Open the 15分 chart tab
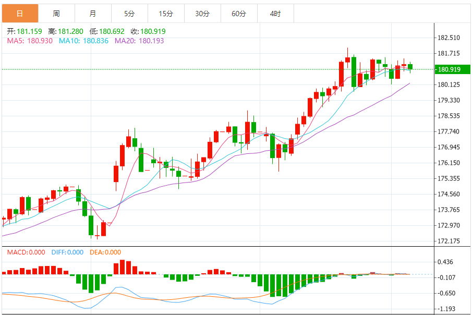The image size is (473, 315). 166,14
